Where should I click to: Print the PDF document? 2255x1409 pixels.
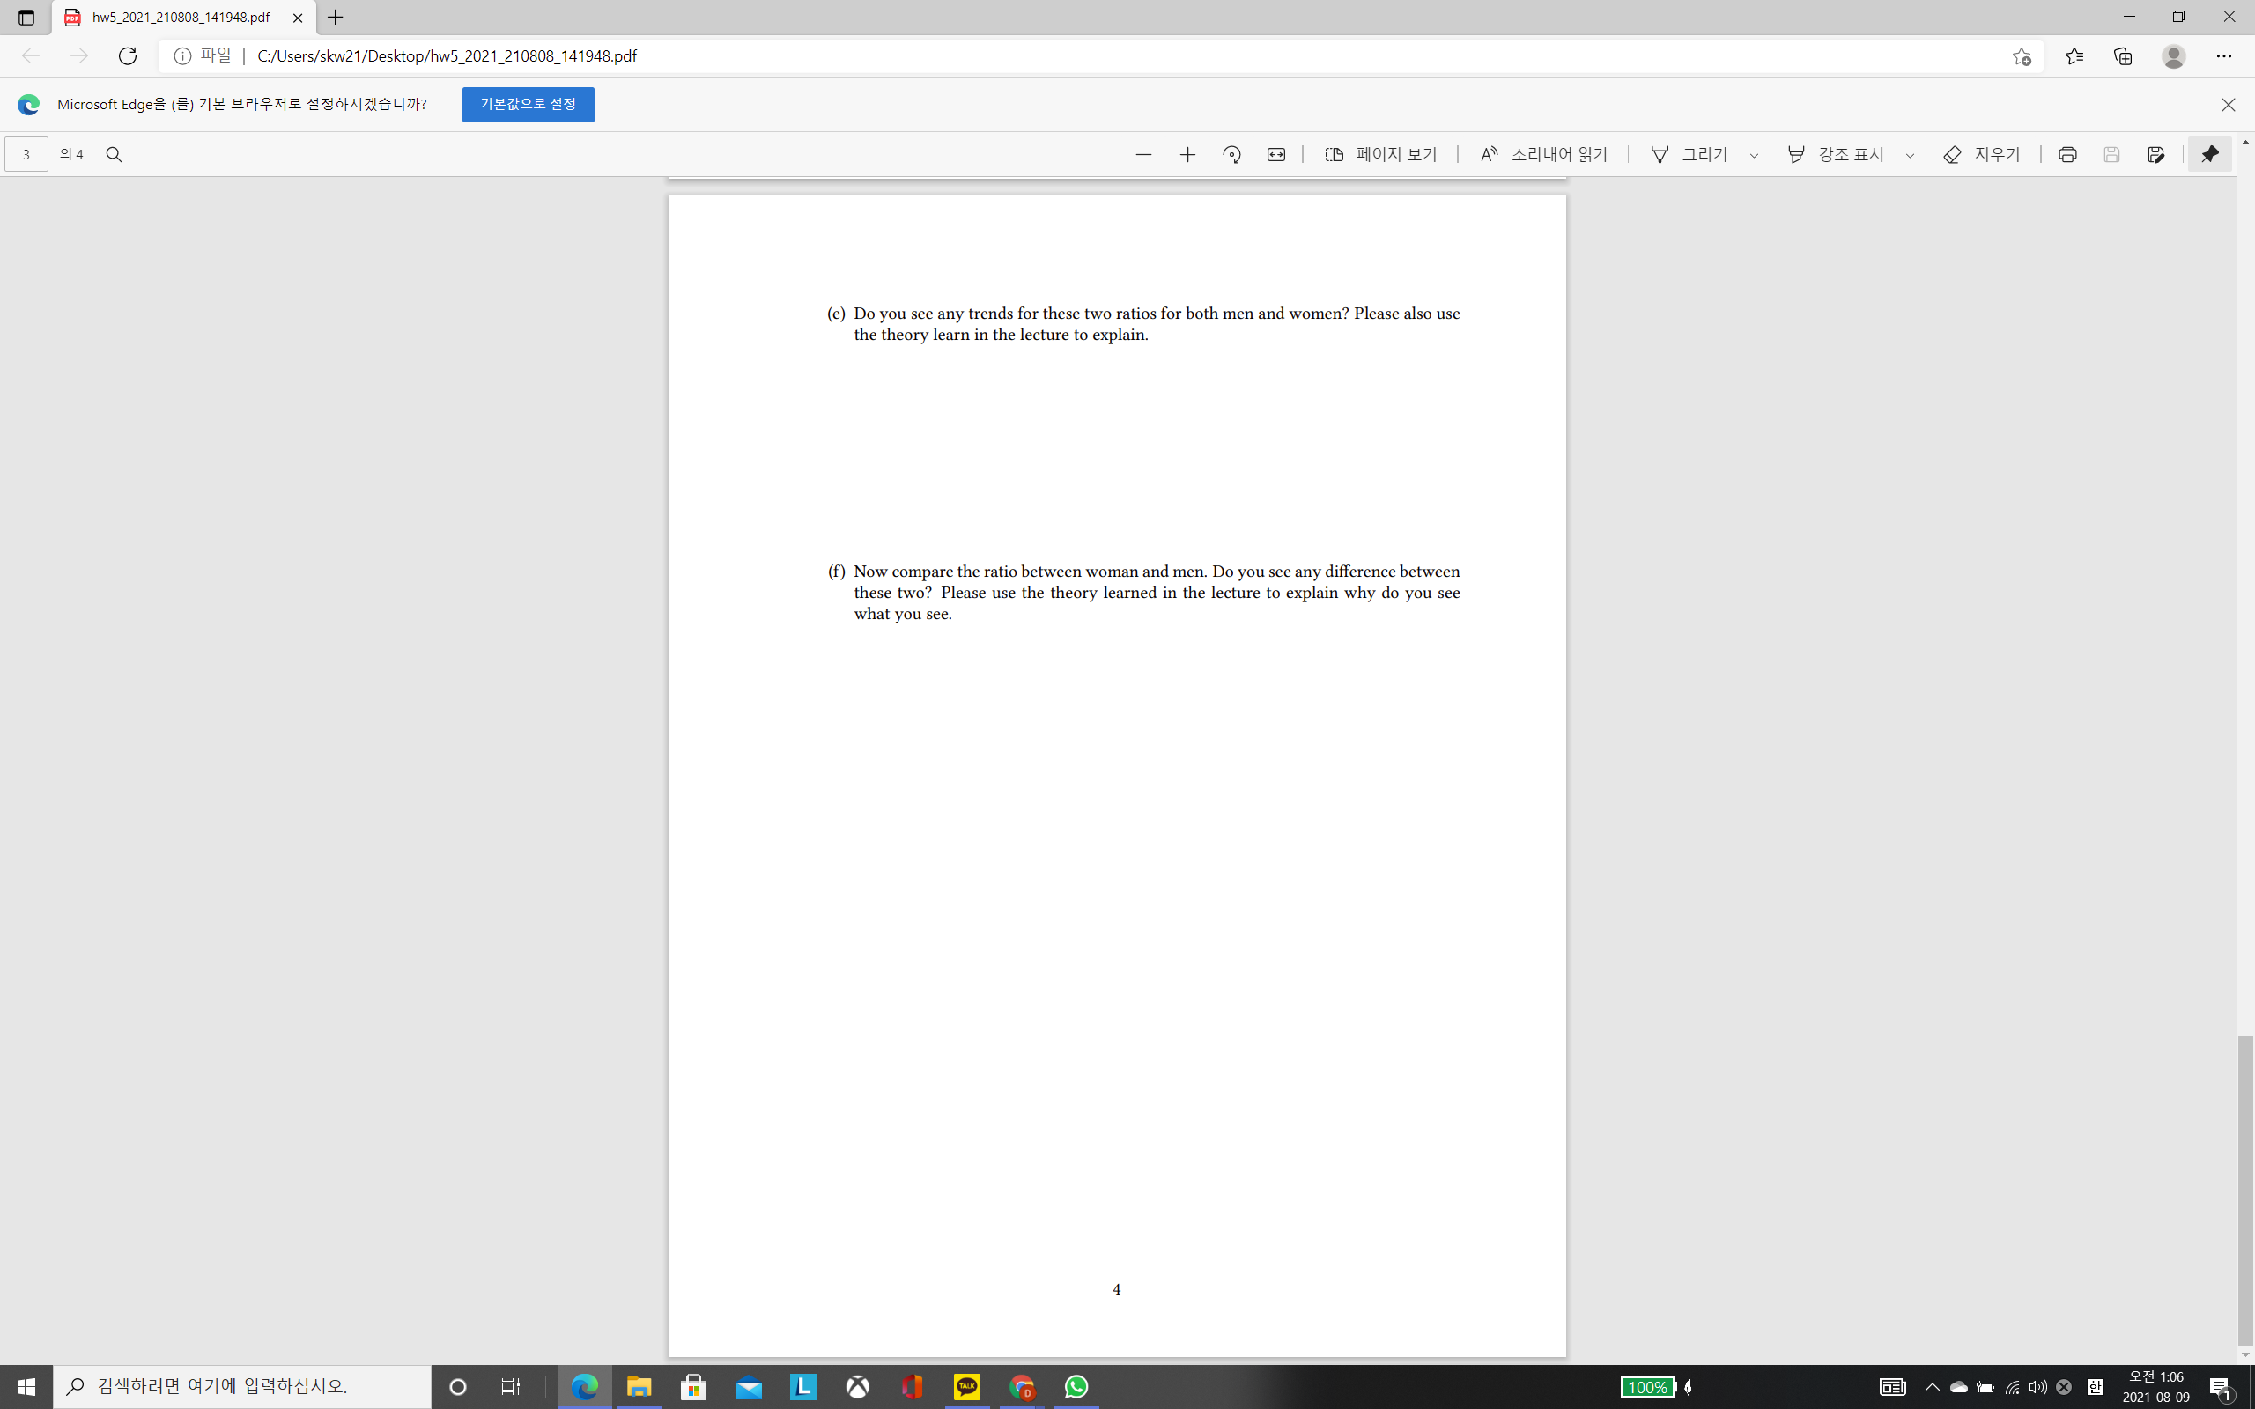[2066, 155]
